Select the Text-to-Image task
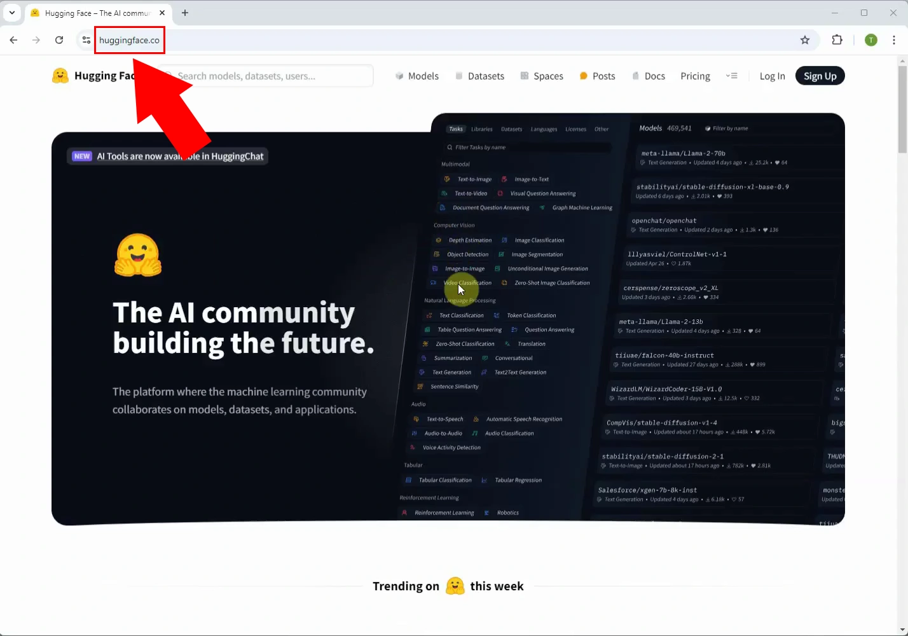This screenshot has width=908, height=636. (469, 179)
